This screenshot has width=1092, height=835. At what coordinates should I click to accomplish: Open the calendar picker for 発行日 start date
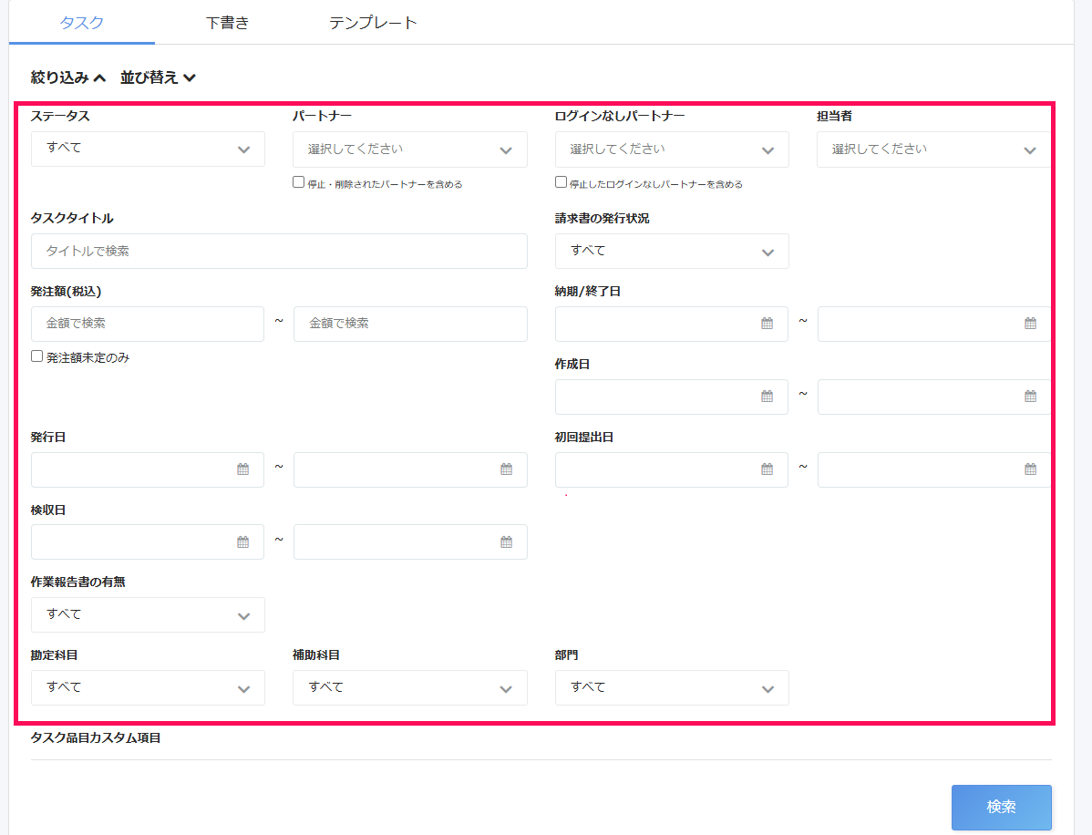click(242, 469)
